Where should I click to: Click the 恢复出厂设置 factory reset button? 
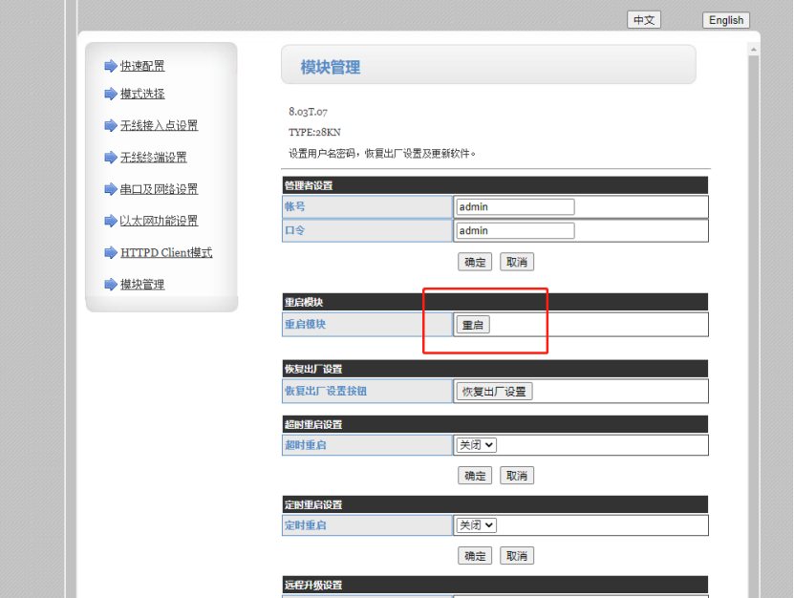494,392
